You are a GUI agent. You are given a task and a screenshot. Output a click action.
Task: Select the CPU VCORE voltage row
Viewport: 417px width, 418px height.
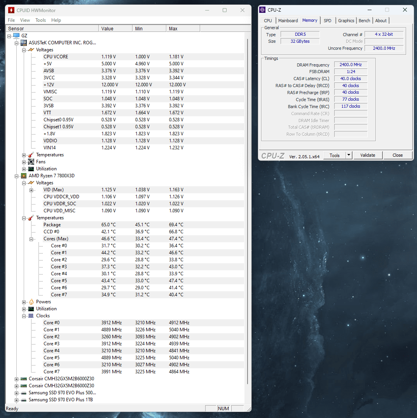tap(144, 57)
